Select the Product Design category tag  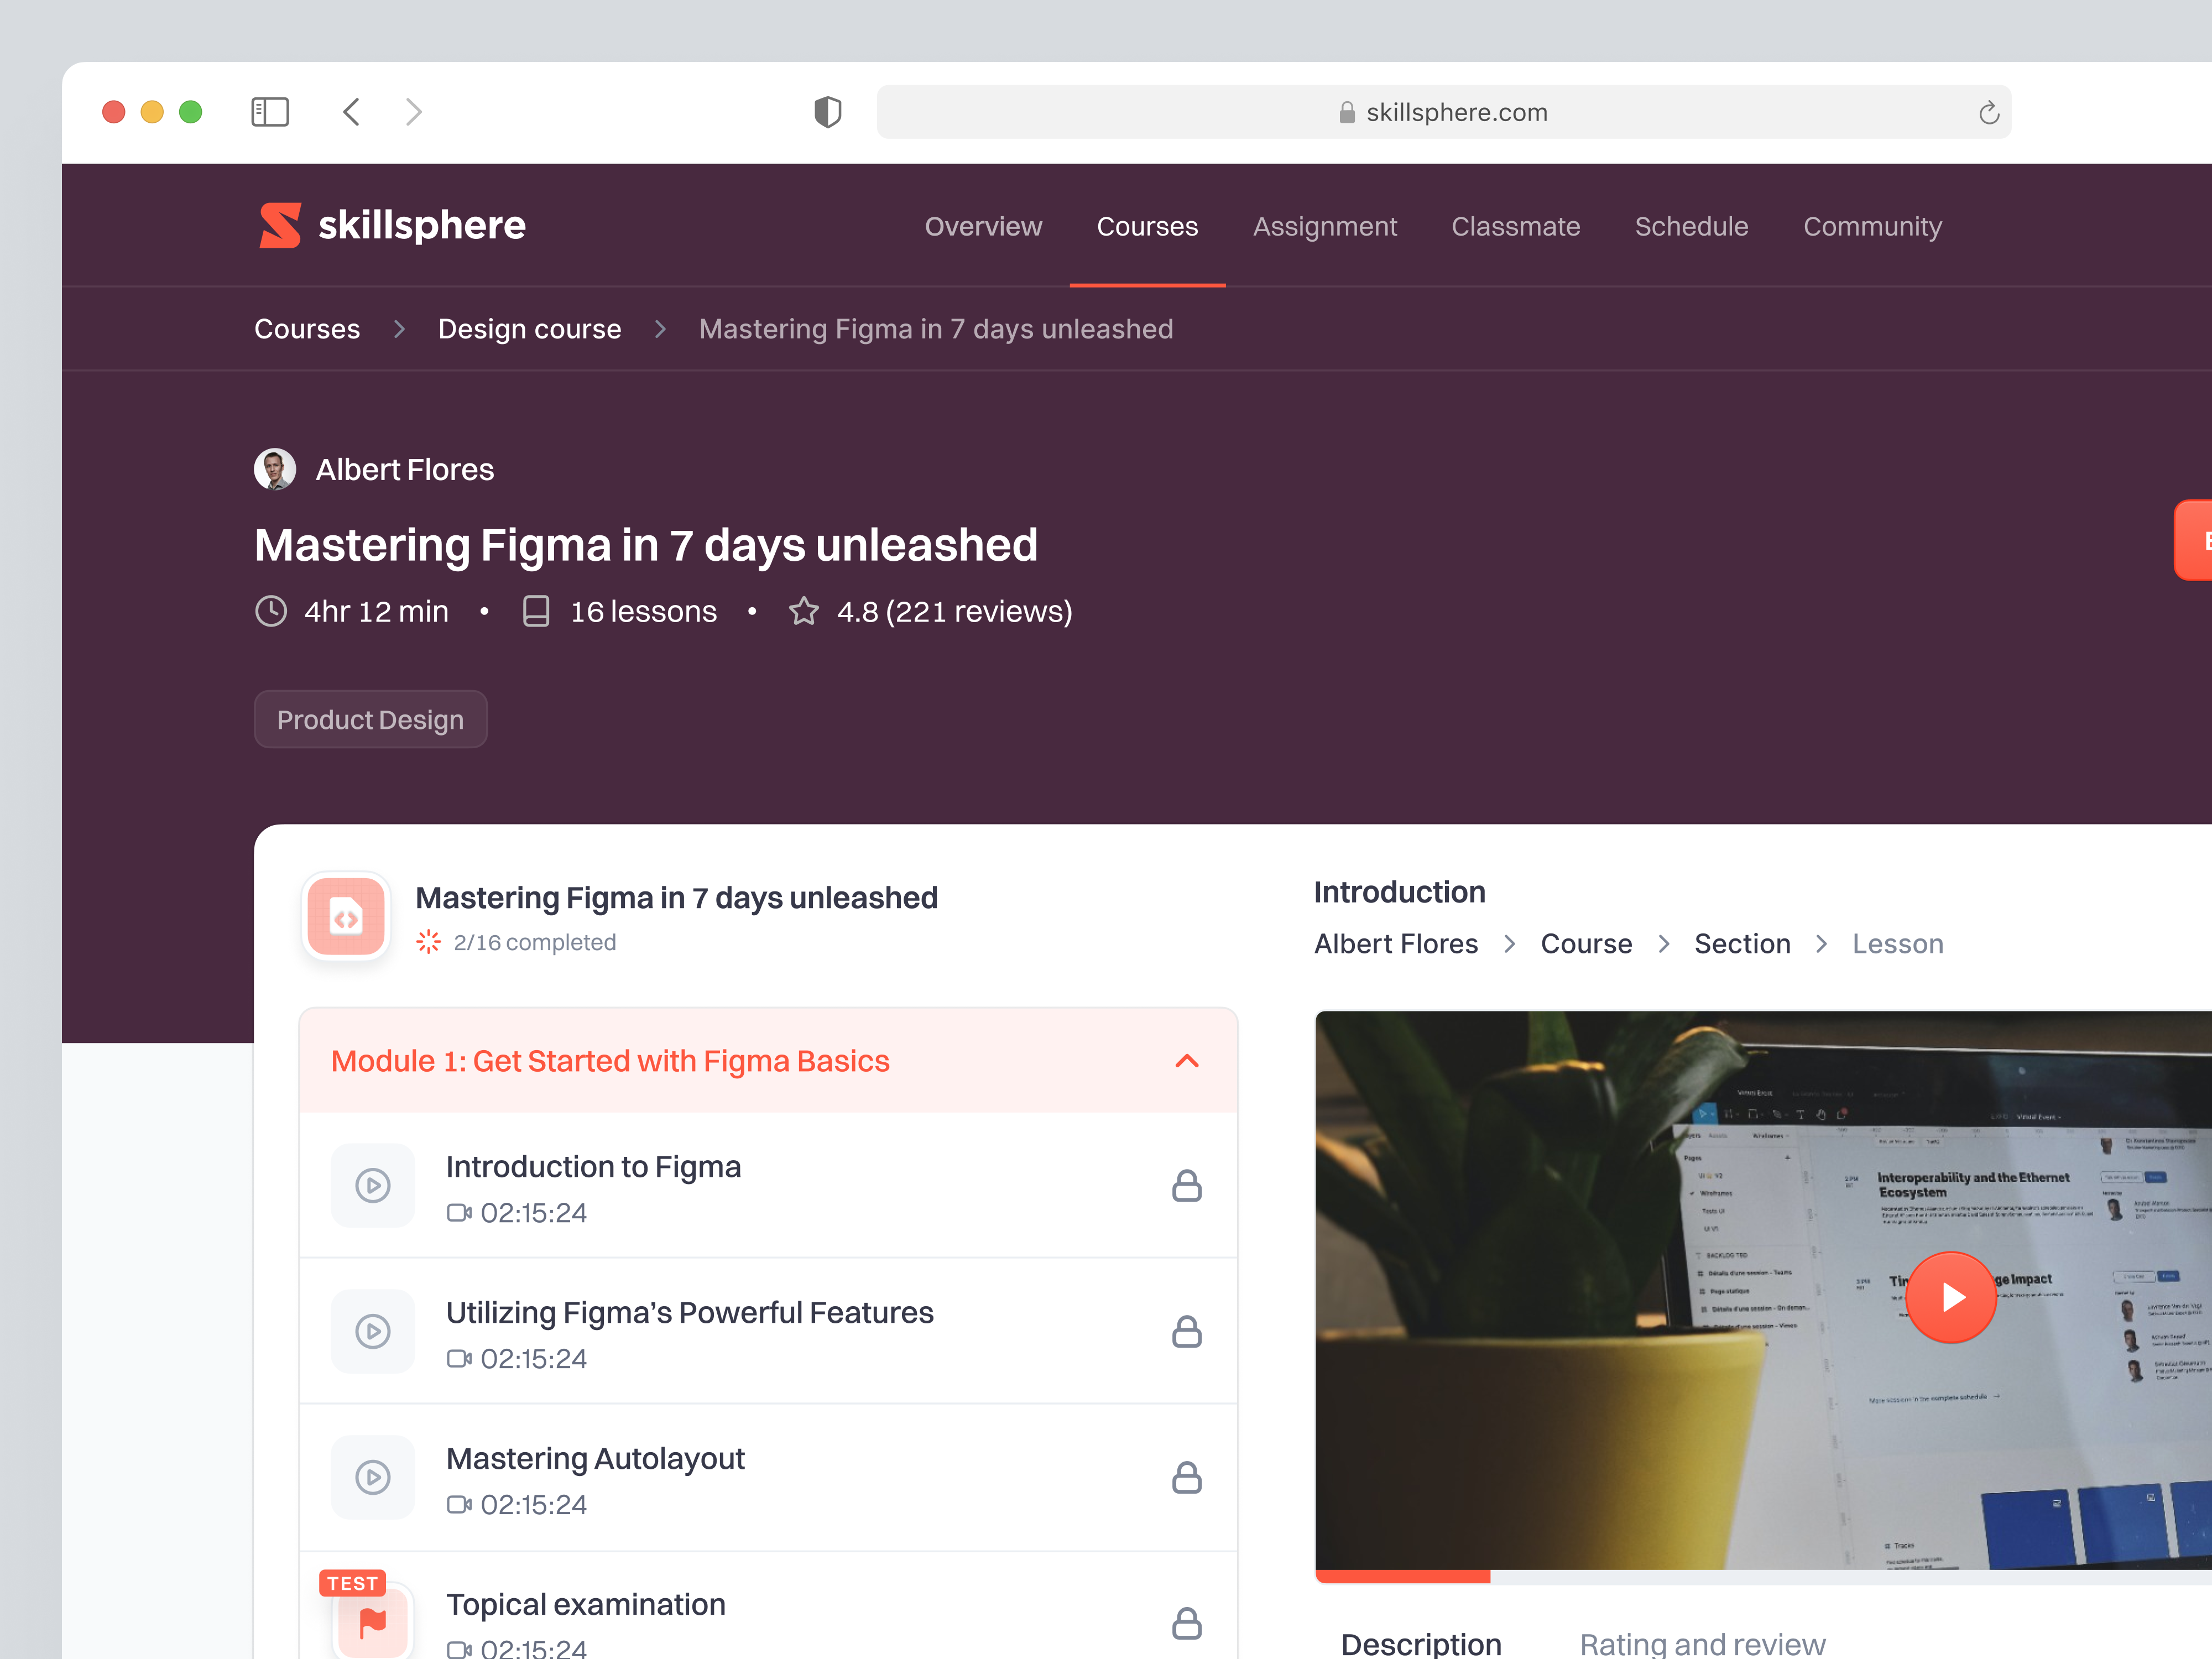370,719
